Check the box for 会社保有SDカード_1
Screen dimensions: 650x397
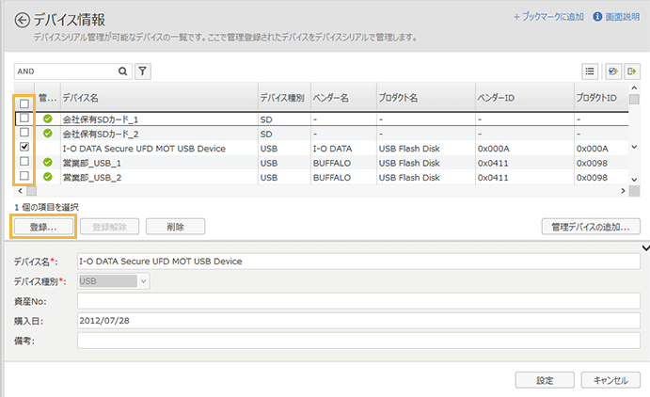tap(24, 118)
